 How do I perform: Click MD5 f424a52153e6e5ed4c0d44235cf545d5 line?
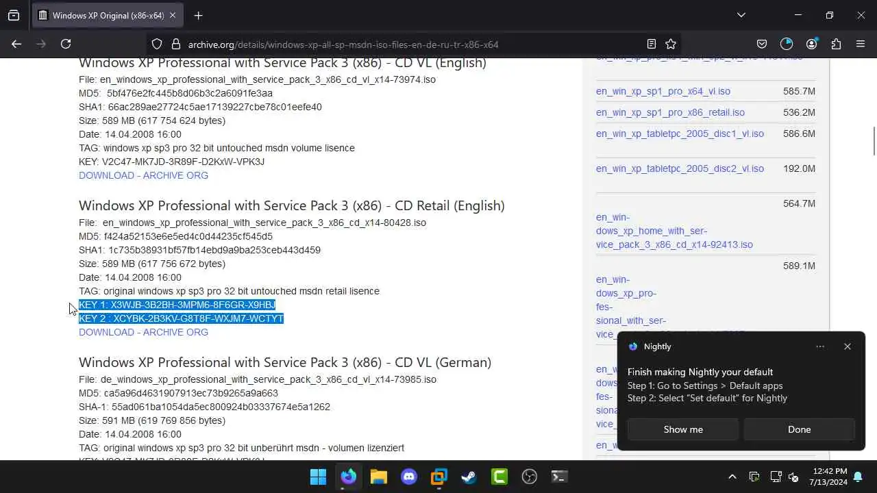[175, 236]
